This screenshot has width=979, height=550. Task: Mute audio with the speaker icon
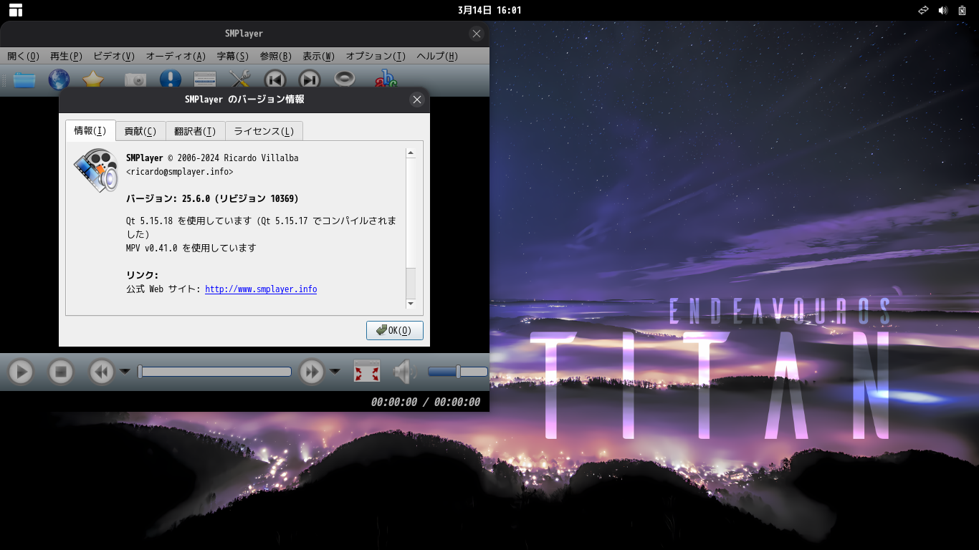click(404, 372)
